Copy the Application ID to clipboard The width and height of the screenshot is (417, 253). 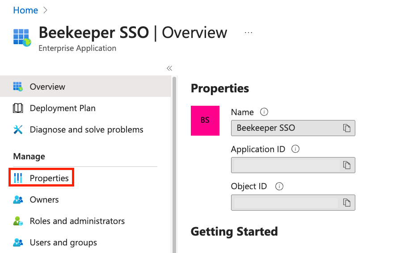click(346, 165)
